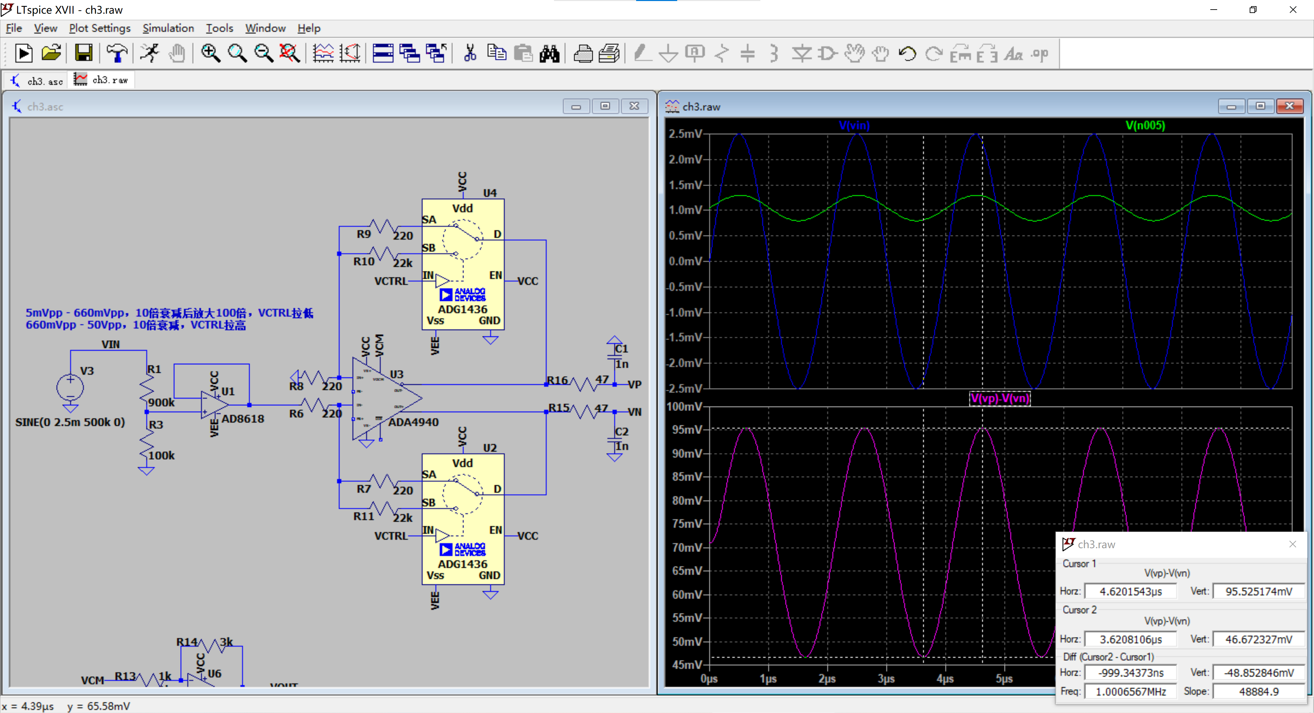
Task: Click the Slope value field
Action: (1259, 691)
